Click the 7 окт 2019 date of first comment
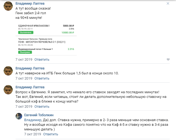The image size is (176, 140). (x=24, y=60)
